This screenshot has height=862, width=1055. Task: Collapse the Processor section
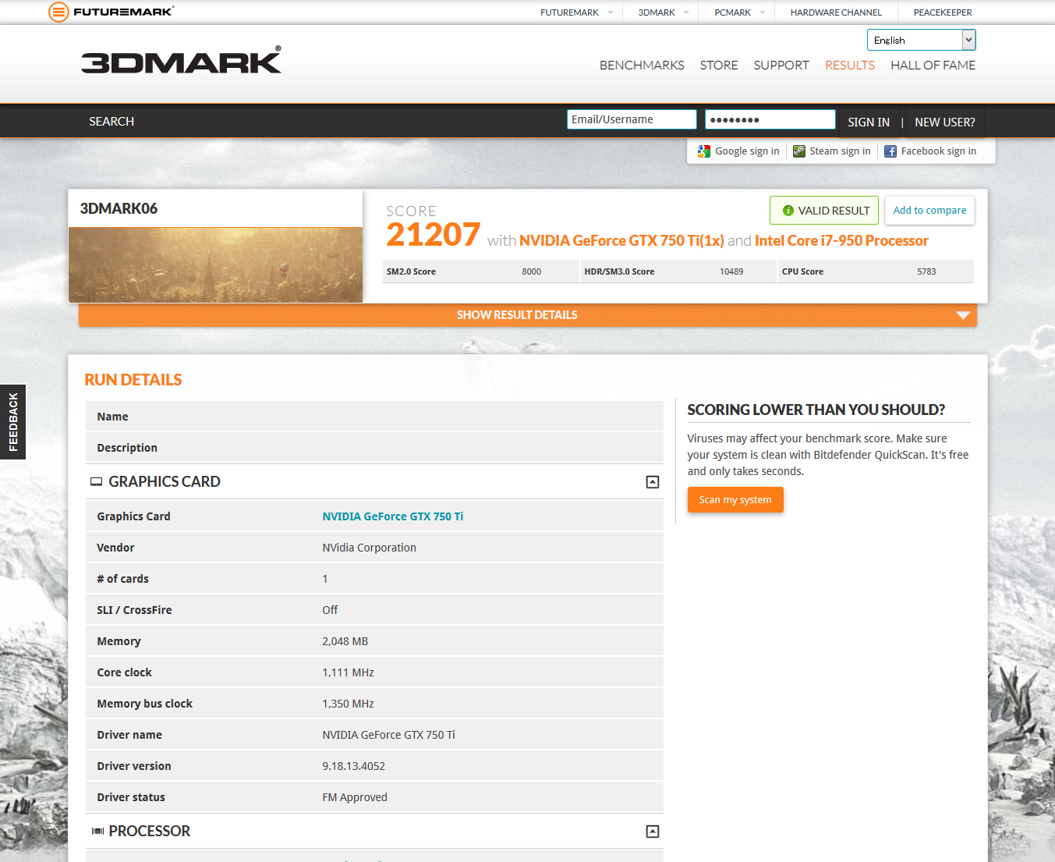[x=653, y=832]
